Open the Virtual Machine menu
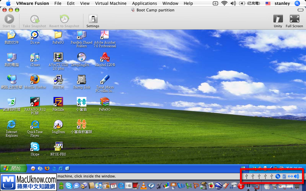The image size is (306, 191). tap(110, 3)
